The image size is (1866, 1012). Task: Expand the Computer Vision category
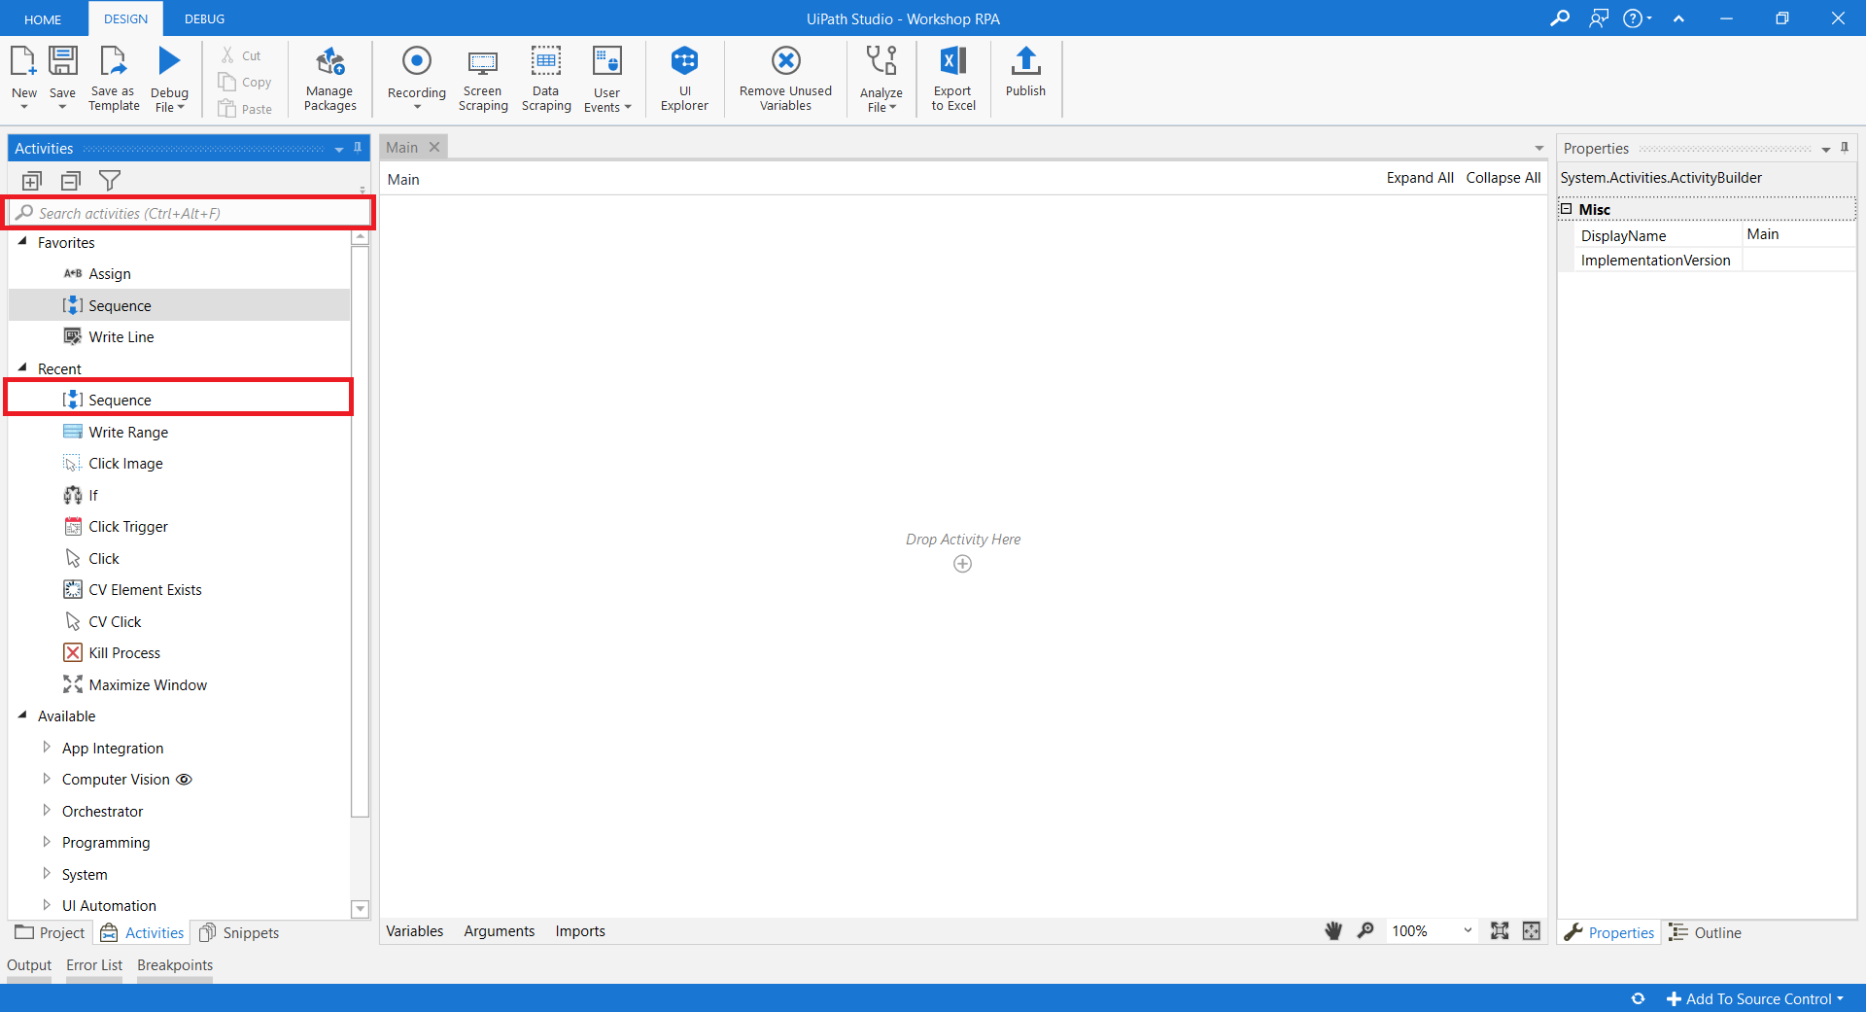pyautogui.click(x=46, y=780)
